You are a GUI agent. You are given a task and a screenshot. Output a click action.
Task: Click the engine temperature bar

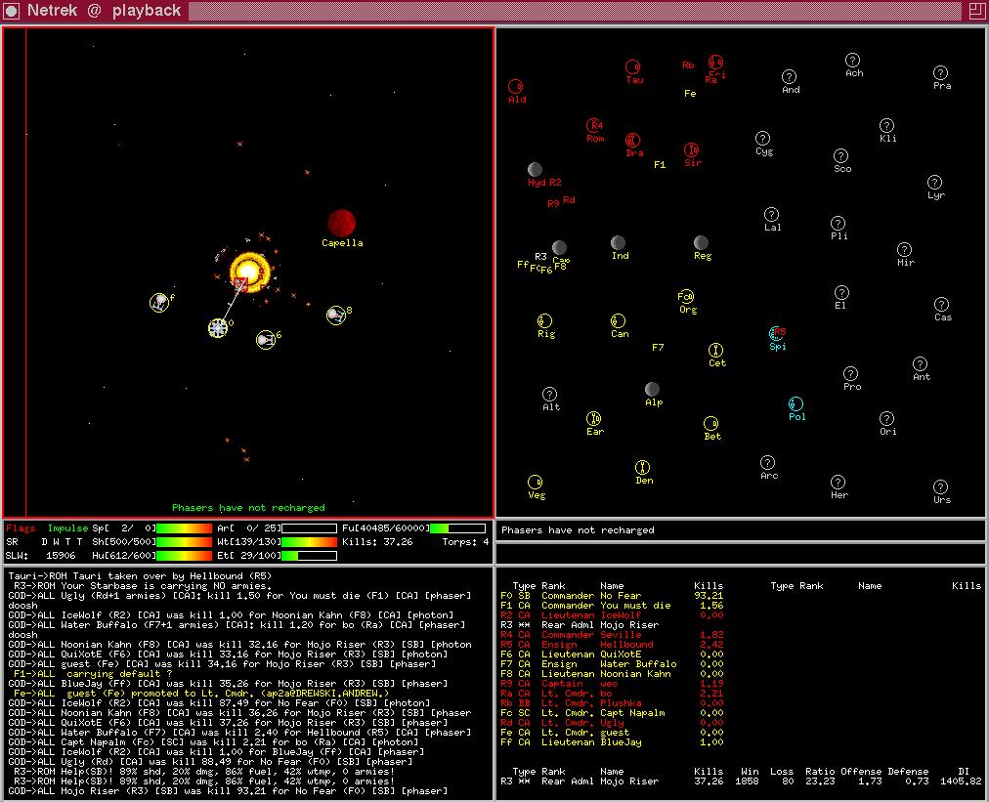(309, 556)
